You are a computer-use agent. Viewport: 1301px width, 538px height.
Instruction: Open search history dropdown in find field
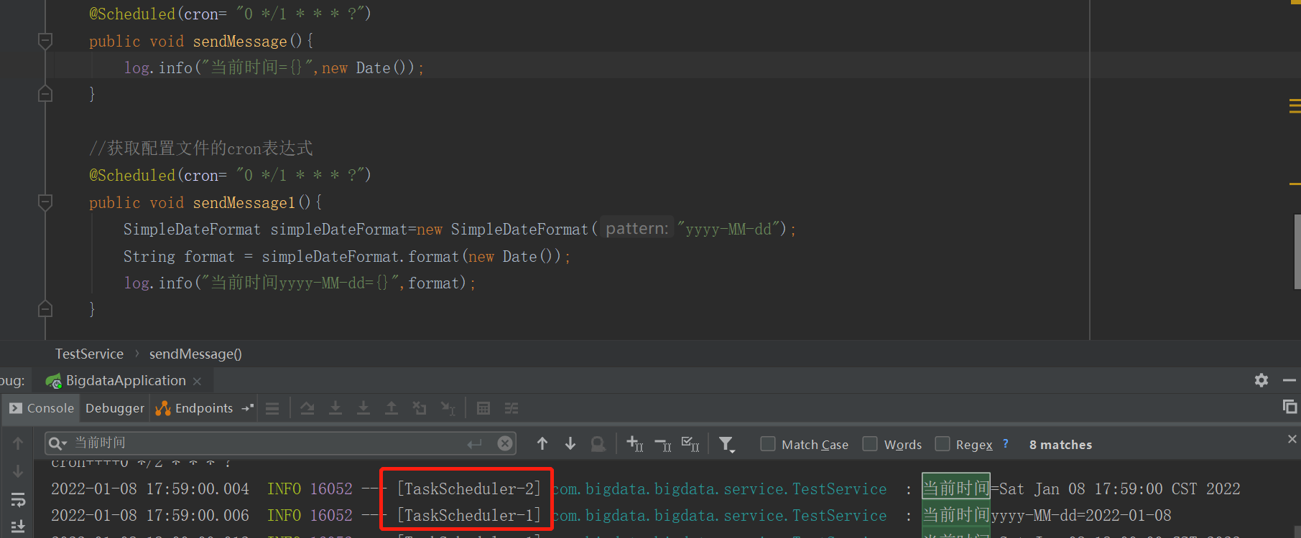pyautogui.click(x=57, y=444)
